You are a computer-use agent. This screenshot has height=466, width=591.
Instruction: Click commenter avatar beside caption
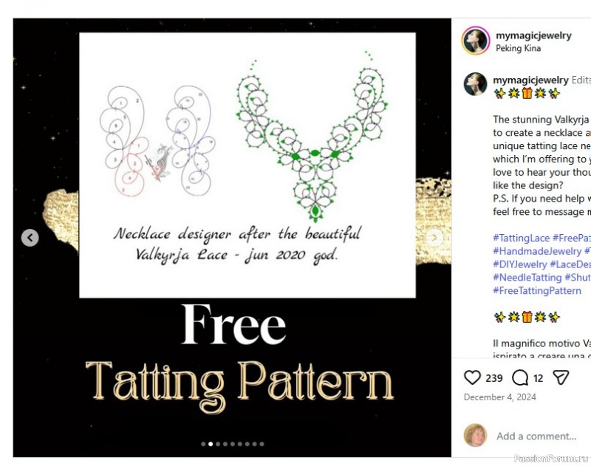pos(475,84)
